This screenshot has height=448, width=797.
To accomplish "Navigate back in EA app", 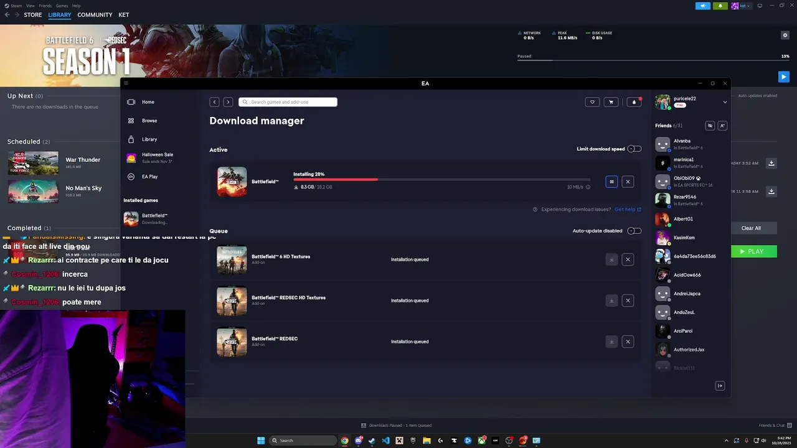I will (214, 102).
